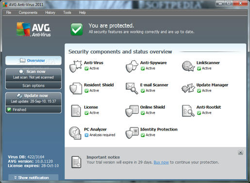Screen dimensions: 250x183
Task: Select the Overview navigation button
Action: (x=33, y=61)
